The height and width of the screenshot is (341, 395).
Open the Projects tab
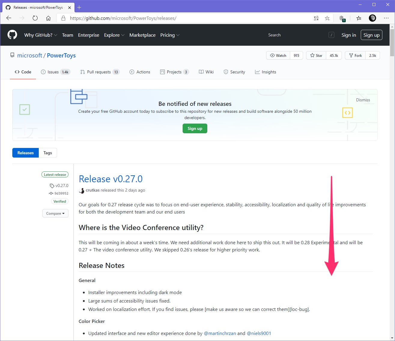[x=175, y=72]
